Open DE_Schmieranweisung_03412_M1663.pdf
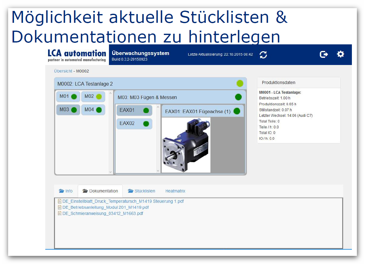365x264 pixels. click(x=103, y=213)
